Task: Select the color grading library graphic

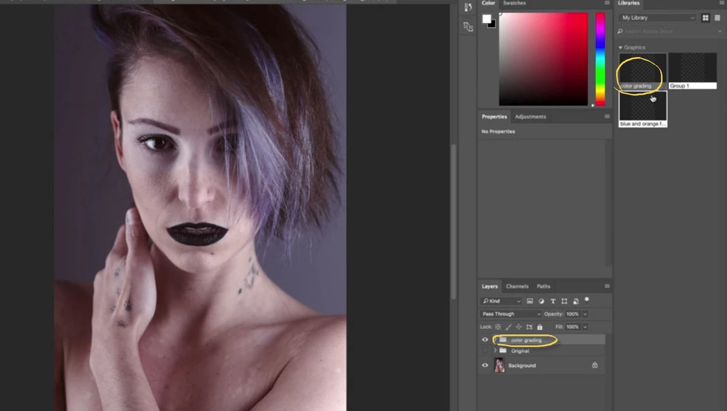Action: (642, 71)
